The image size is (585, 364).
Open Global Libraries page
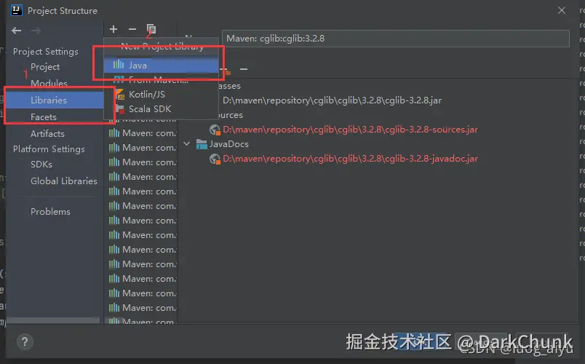[x=64, y=181]
